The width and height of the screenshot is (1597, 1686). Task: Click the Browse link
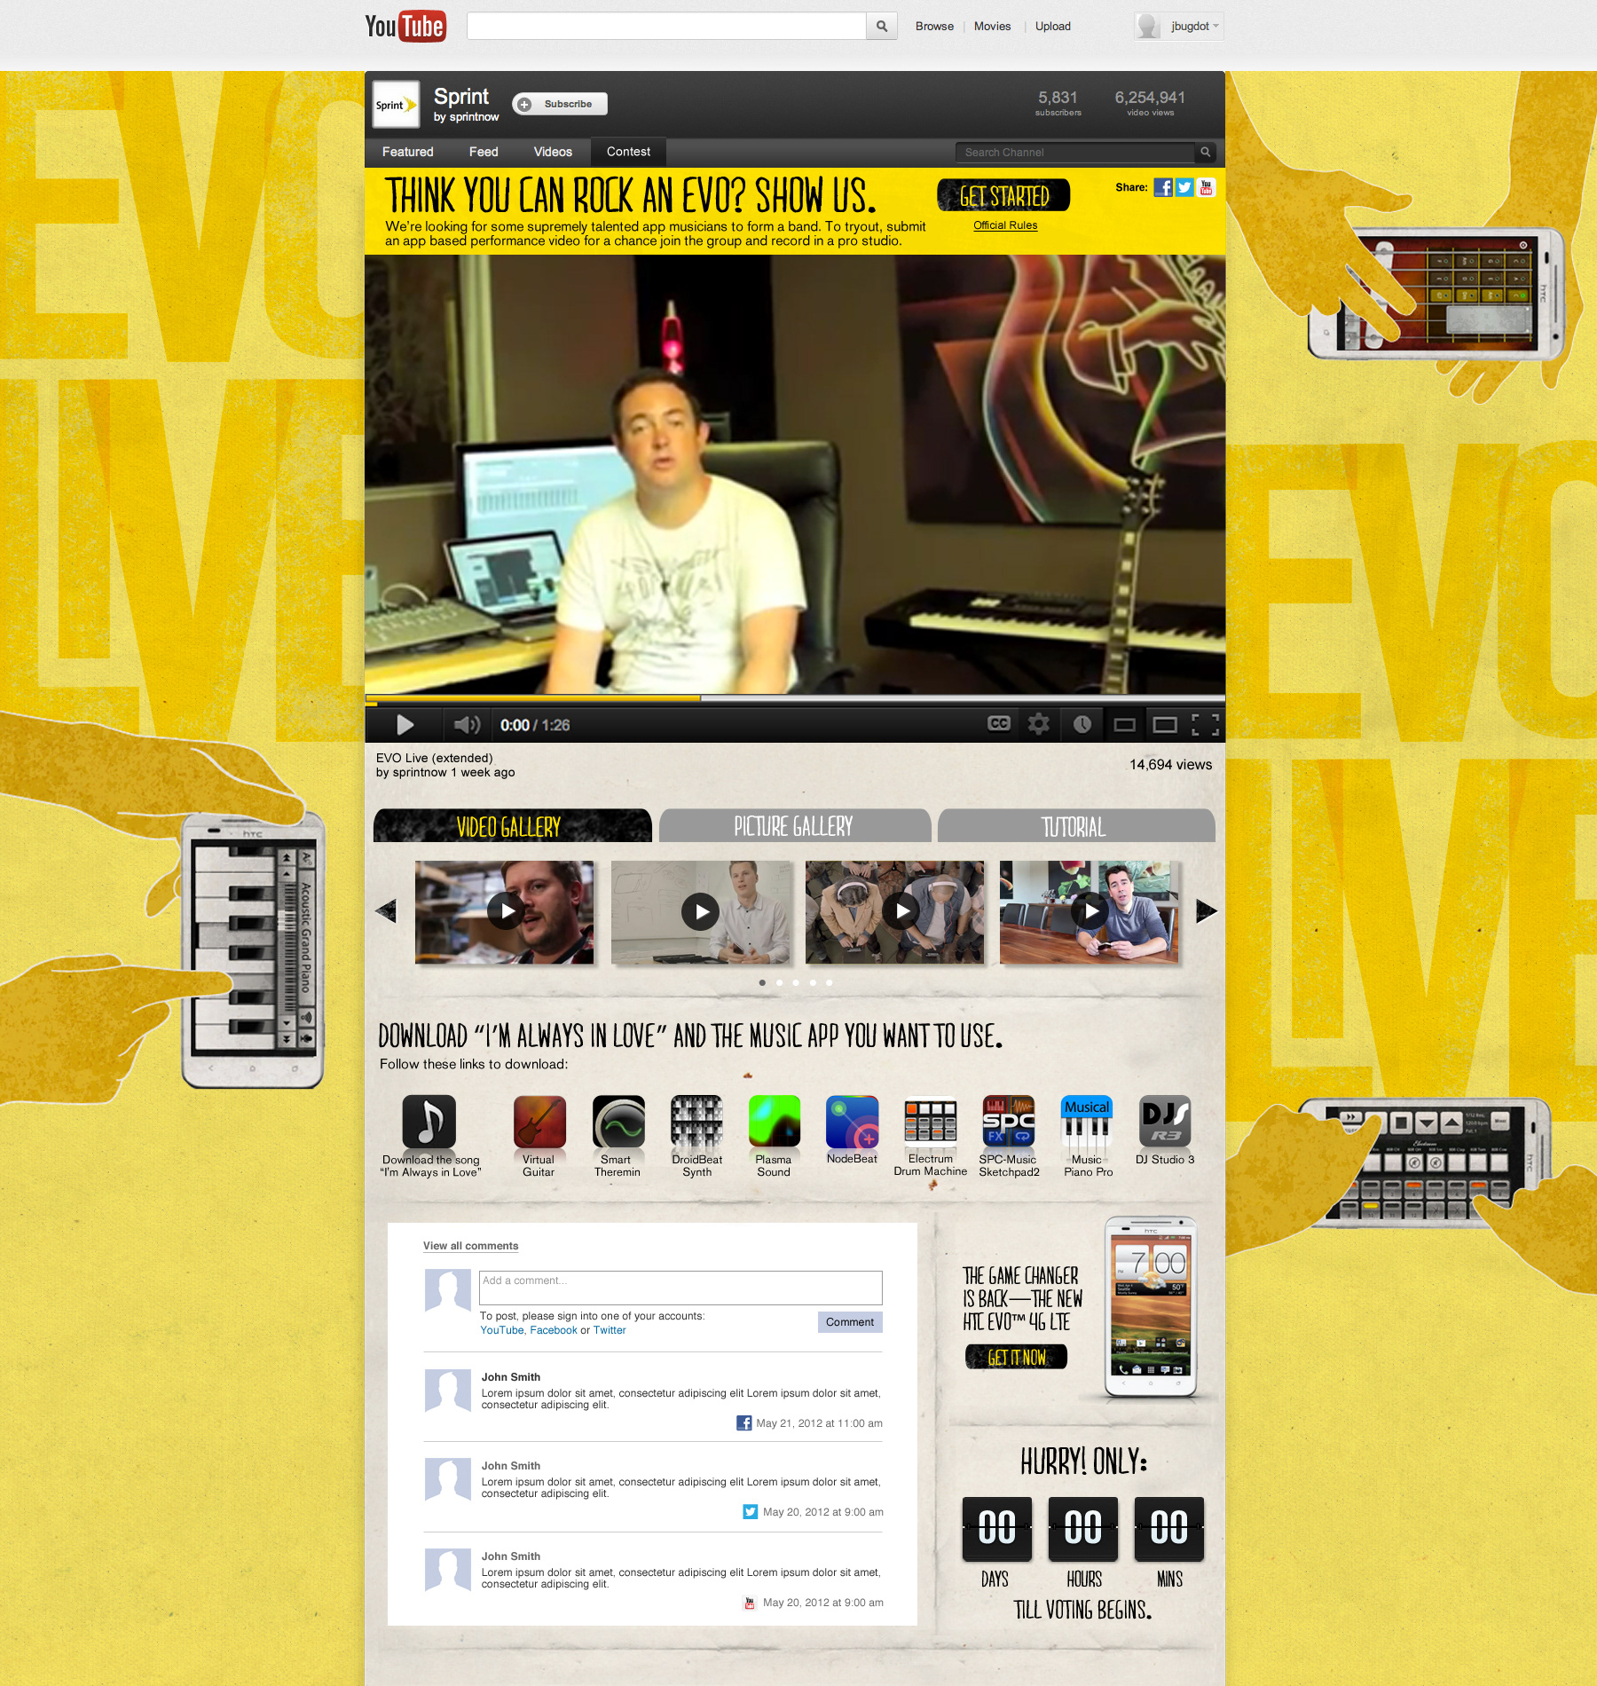[934, 27]
